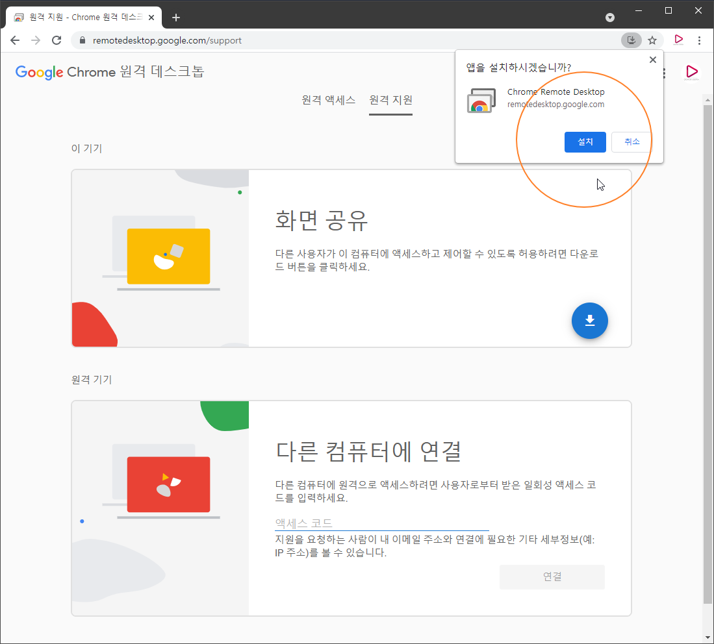Reload the page with the refresh icon
This screenshot has height=644, width=714.
[57, 40]
